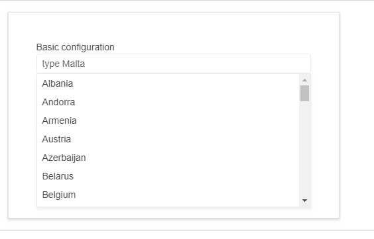Screen dimensions: 374x239
Task: Click the white card area above the label
Action: click(x=173, y=27)
